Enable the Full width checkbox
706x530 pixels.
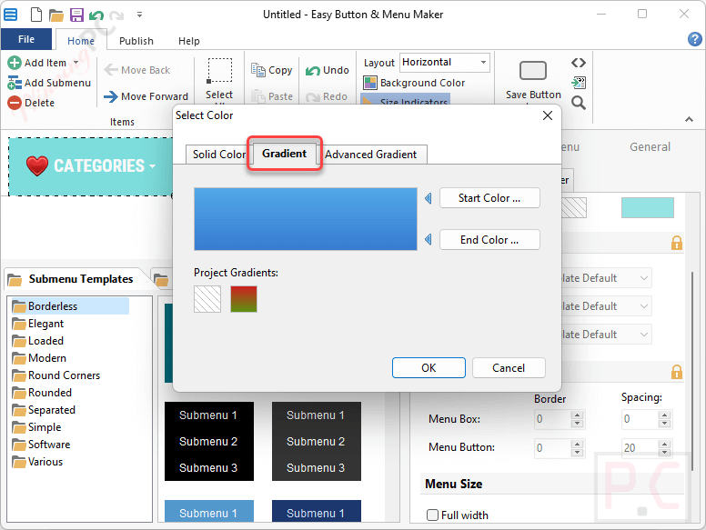click(432, 515)
